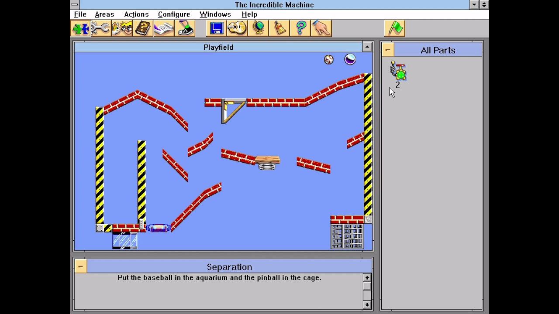Open the Configure menu

click(174, 14)
